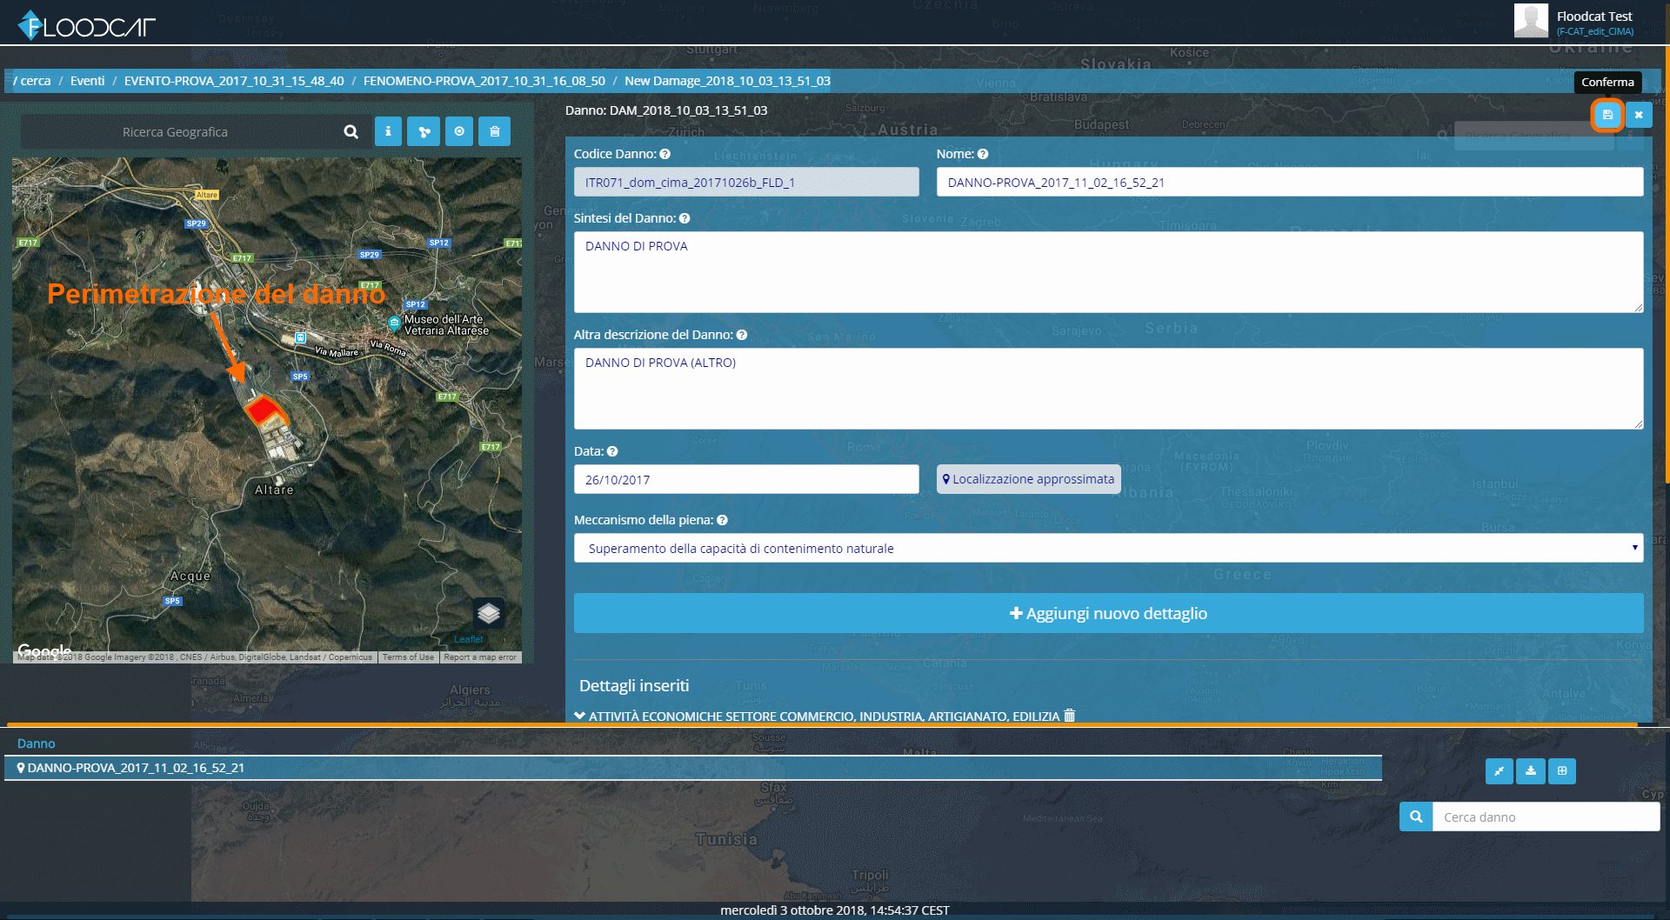Toggle the Localizzazione approssimata button
Image resolution: width=1670 pixels, height=920 pixels.
click(1028, 479)
